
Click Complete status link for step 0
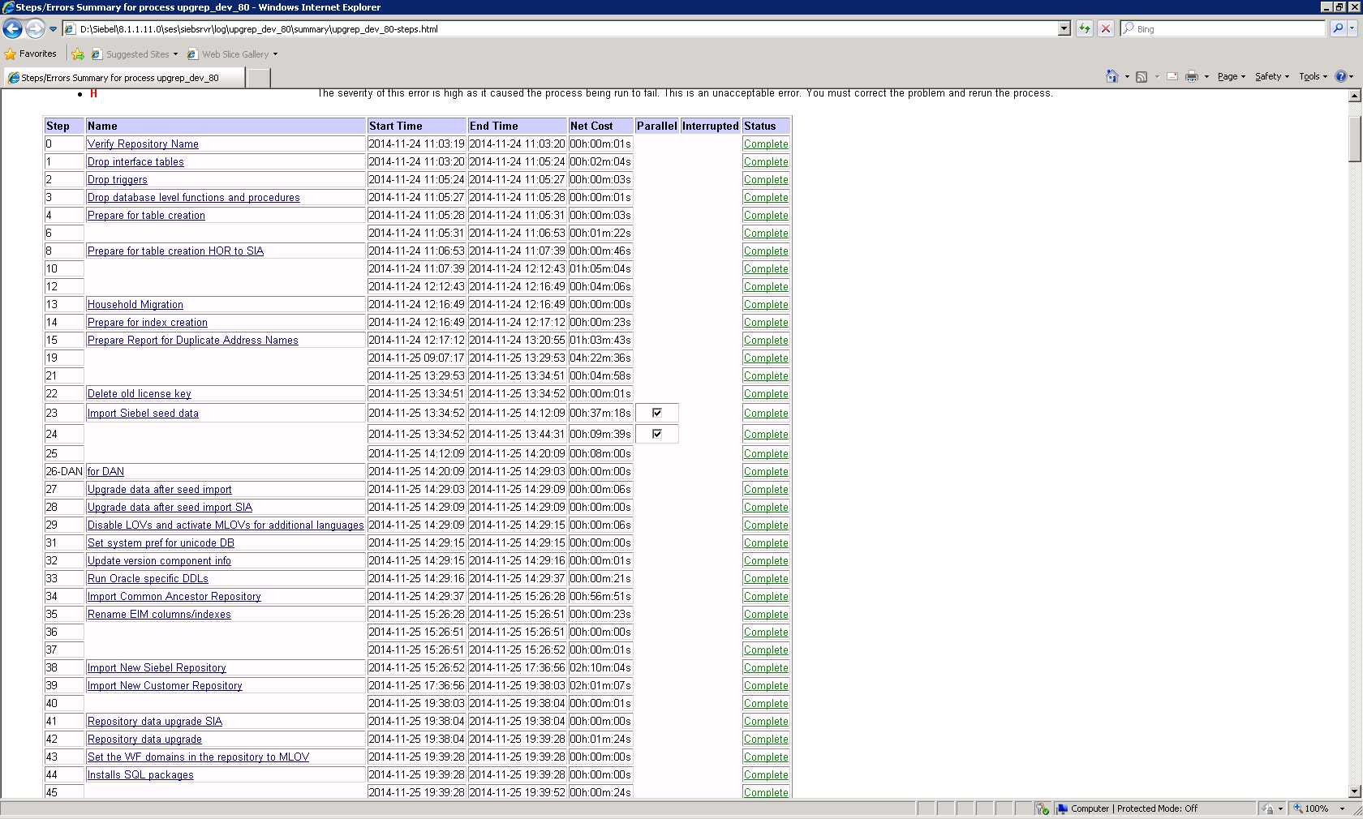tap(766, 144)
